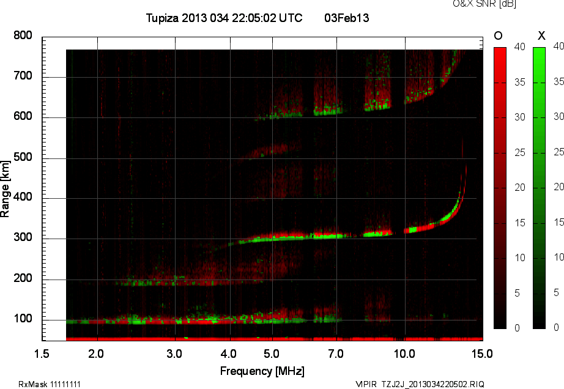Viewport: 564px width, 389px height.
Task: Click the 25 label on O color scale
Action: click(x=520, y=153)
